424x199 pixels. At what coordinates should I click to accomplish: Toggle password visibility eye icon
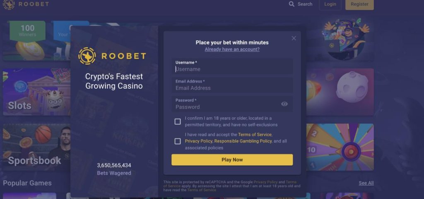[284, 104]
